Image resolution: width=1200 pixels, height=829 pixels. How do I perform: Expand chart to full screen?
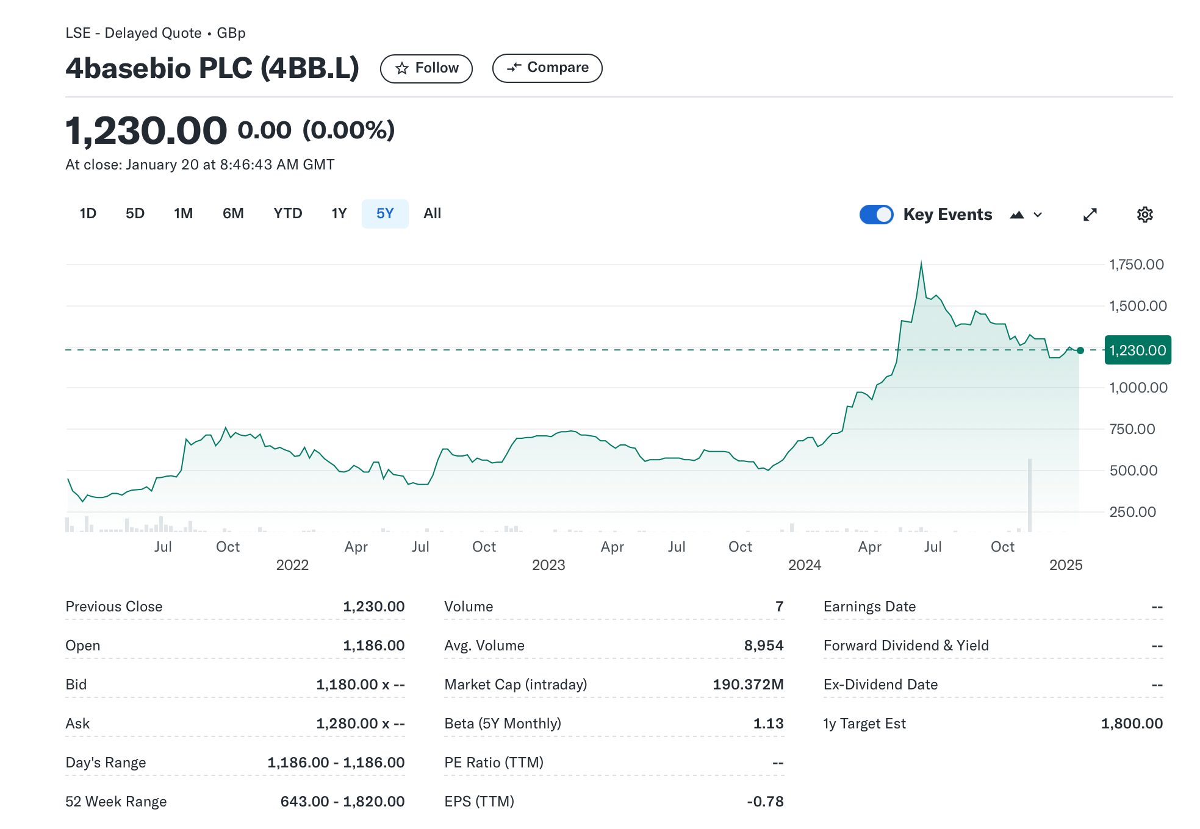coord(1090,215)
